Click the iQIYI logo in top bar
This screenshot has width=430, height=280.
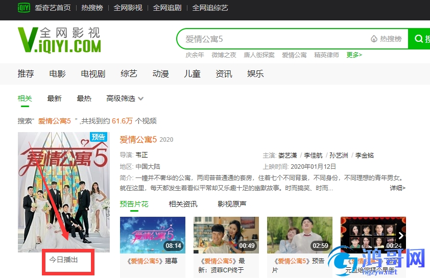tap(24, 8)
